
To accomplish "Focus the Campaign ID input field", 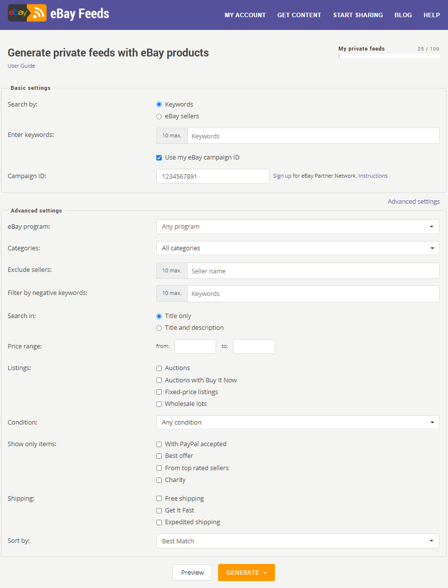I will pos(213,176).
